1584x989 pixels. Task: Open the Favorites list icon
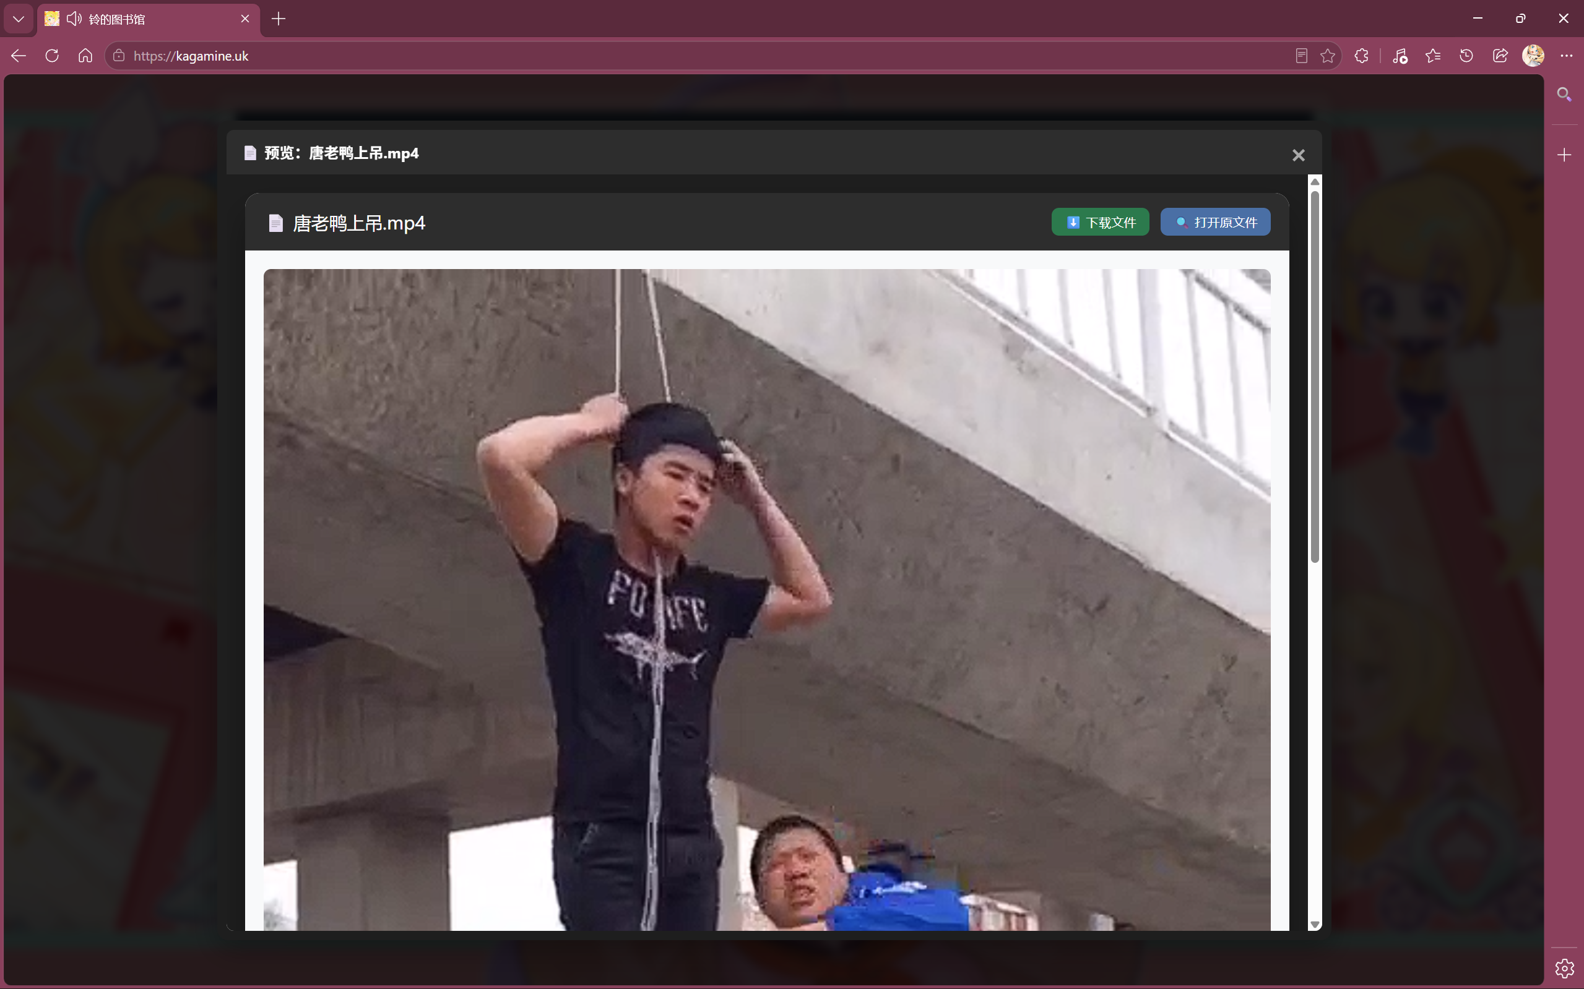[1433, 56]
